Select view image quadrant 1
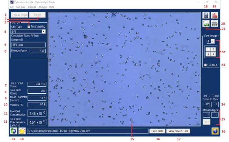The width and height of the screenshot is (229, 142). coord(208,50)
